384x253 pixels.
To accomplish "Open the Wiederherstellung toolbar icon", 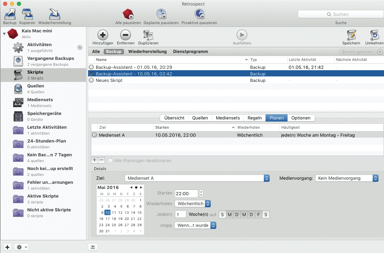I will click(x=55, y=14).
